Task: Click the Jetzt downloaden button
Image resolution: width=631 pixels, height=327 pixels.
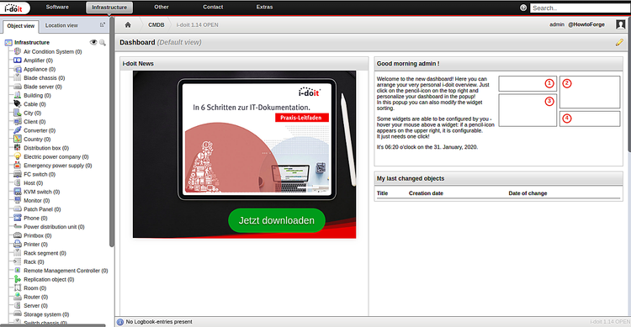Action: (x=277, y=220)
